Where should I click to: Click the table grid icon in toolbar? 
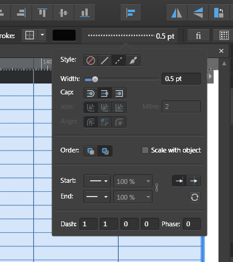224,36
